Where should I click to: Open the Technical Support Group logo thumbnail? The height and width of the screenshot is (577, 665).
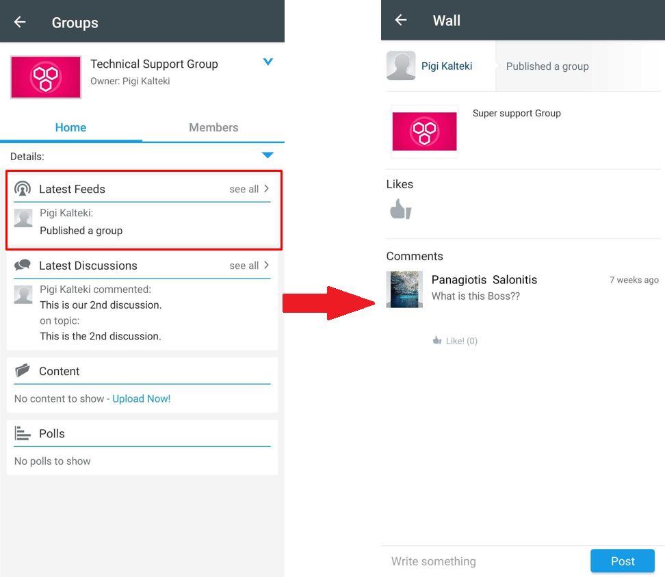(46, 77)
